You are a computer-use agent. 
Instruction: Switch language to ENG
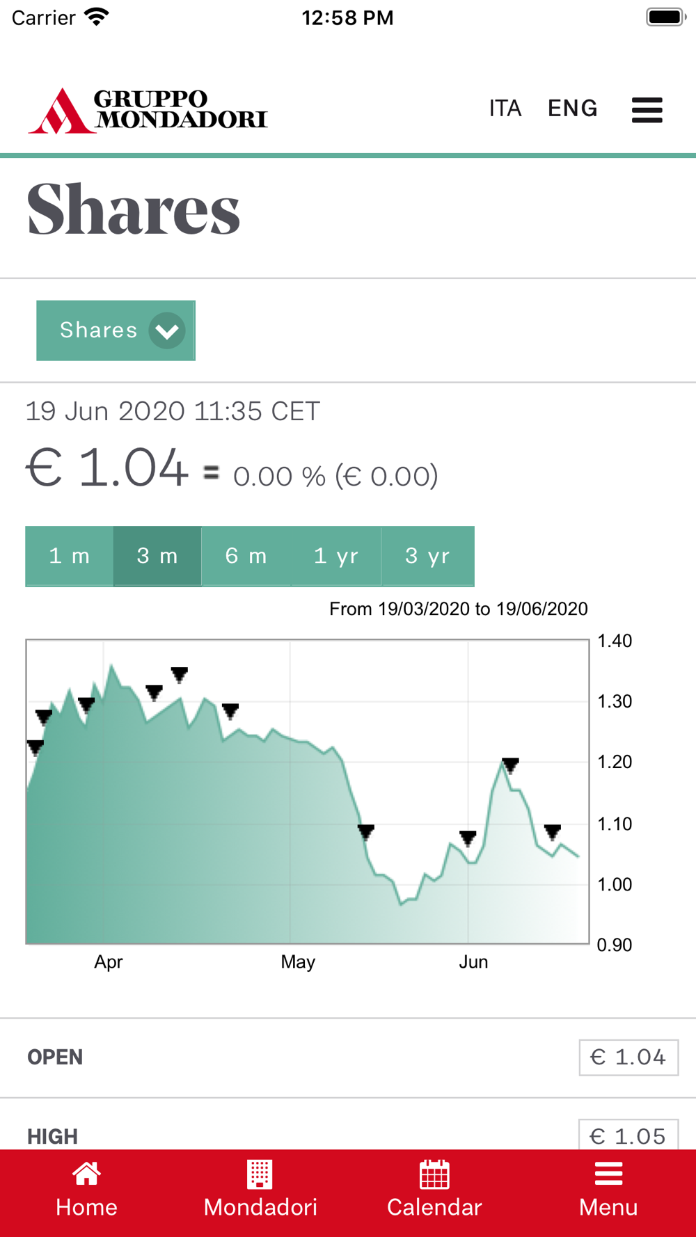[x=572, y=109]
